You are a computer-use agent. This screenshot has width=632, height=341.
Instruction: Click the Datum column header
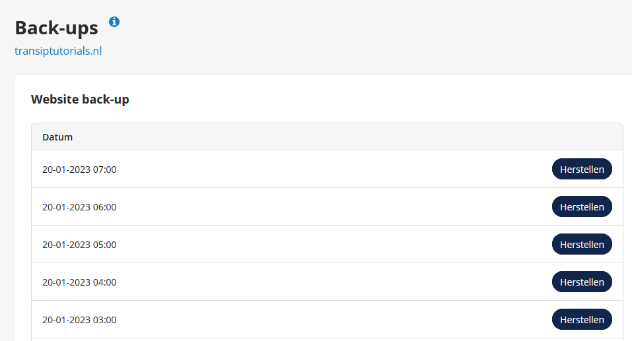pos(57,137)
